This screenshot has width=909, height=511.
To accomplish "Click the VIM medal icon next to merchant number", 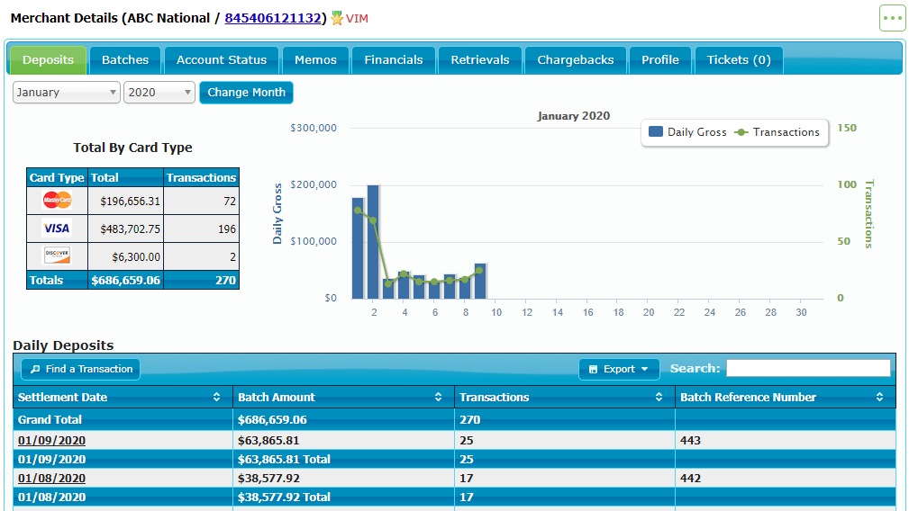I will tap(338, 18).
